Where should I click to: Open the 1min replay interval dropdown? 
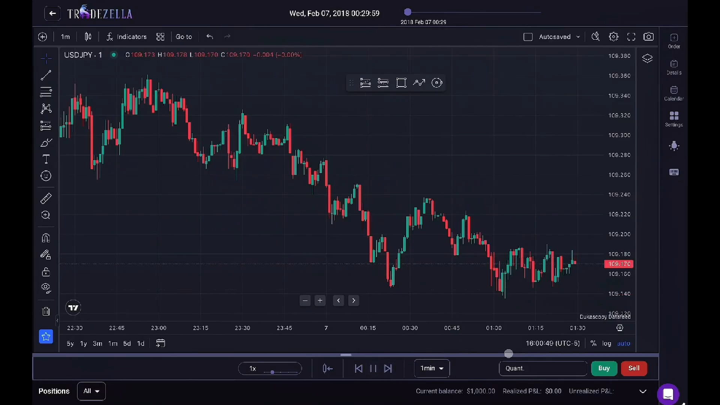coord(432,368)
